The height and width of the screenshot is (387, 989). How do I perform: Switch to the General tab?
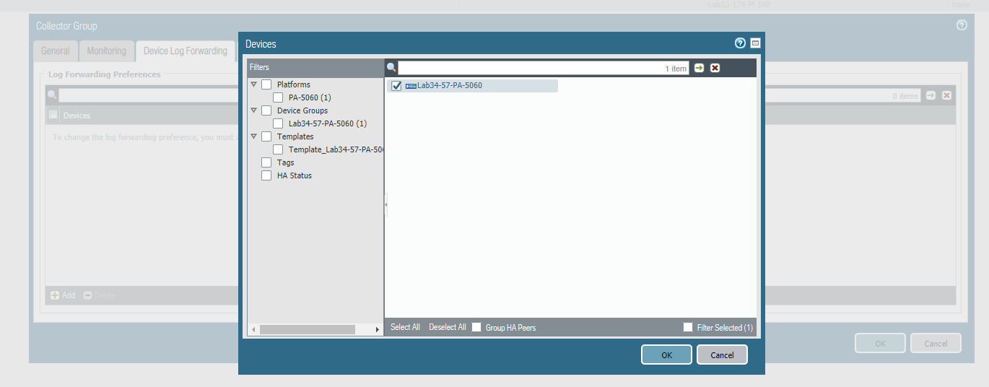[x=56, y=51]
